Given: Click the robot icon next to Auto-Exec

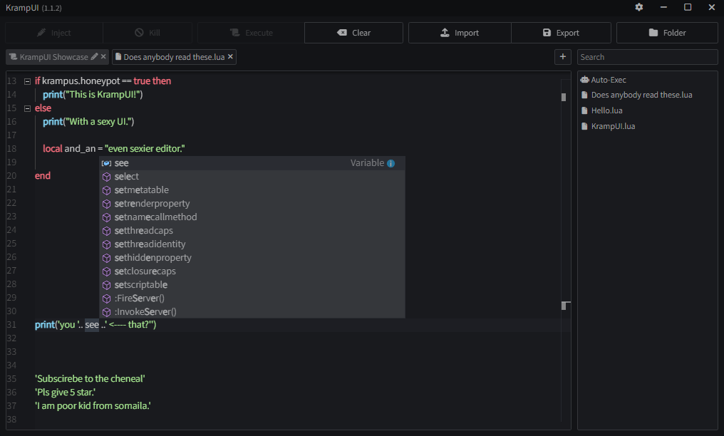Looking at the screenshot, I should [584, 80].
